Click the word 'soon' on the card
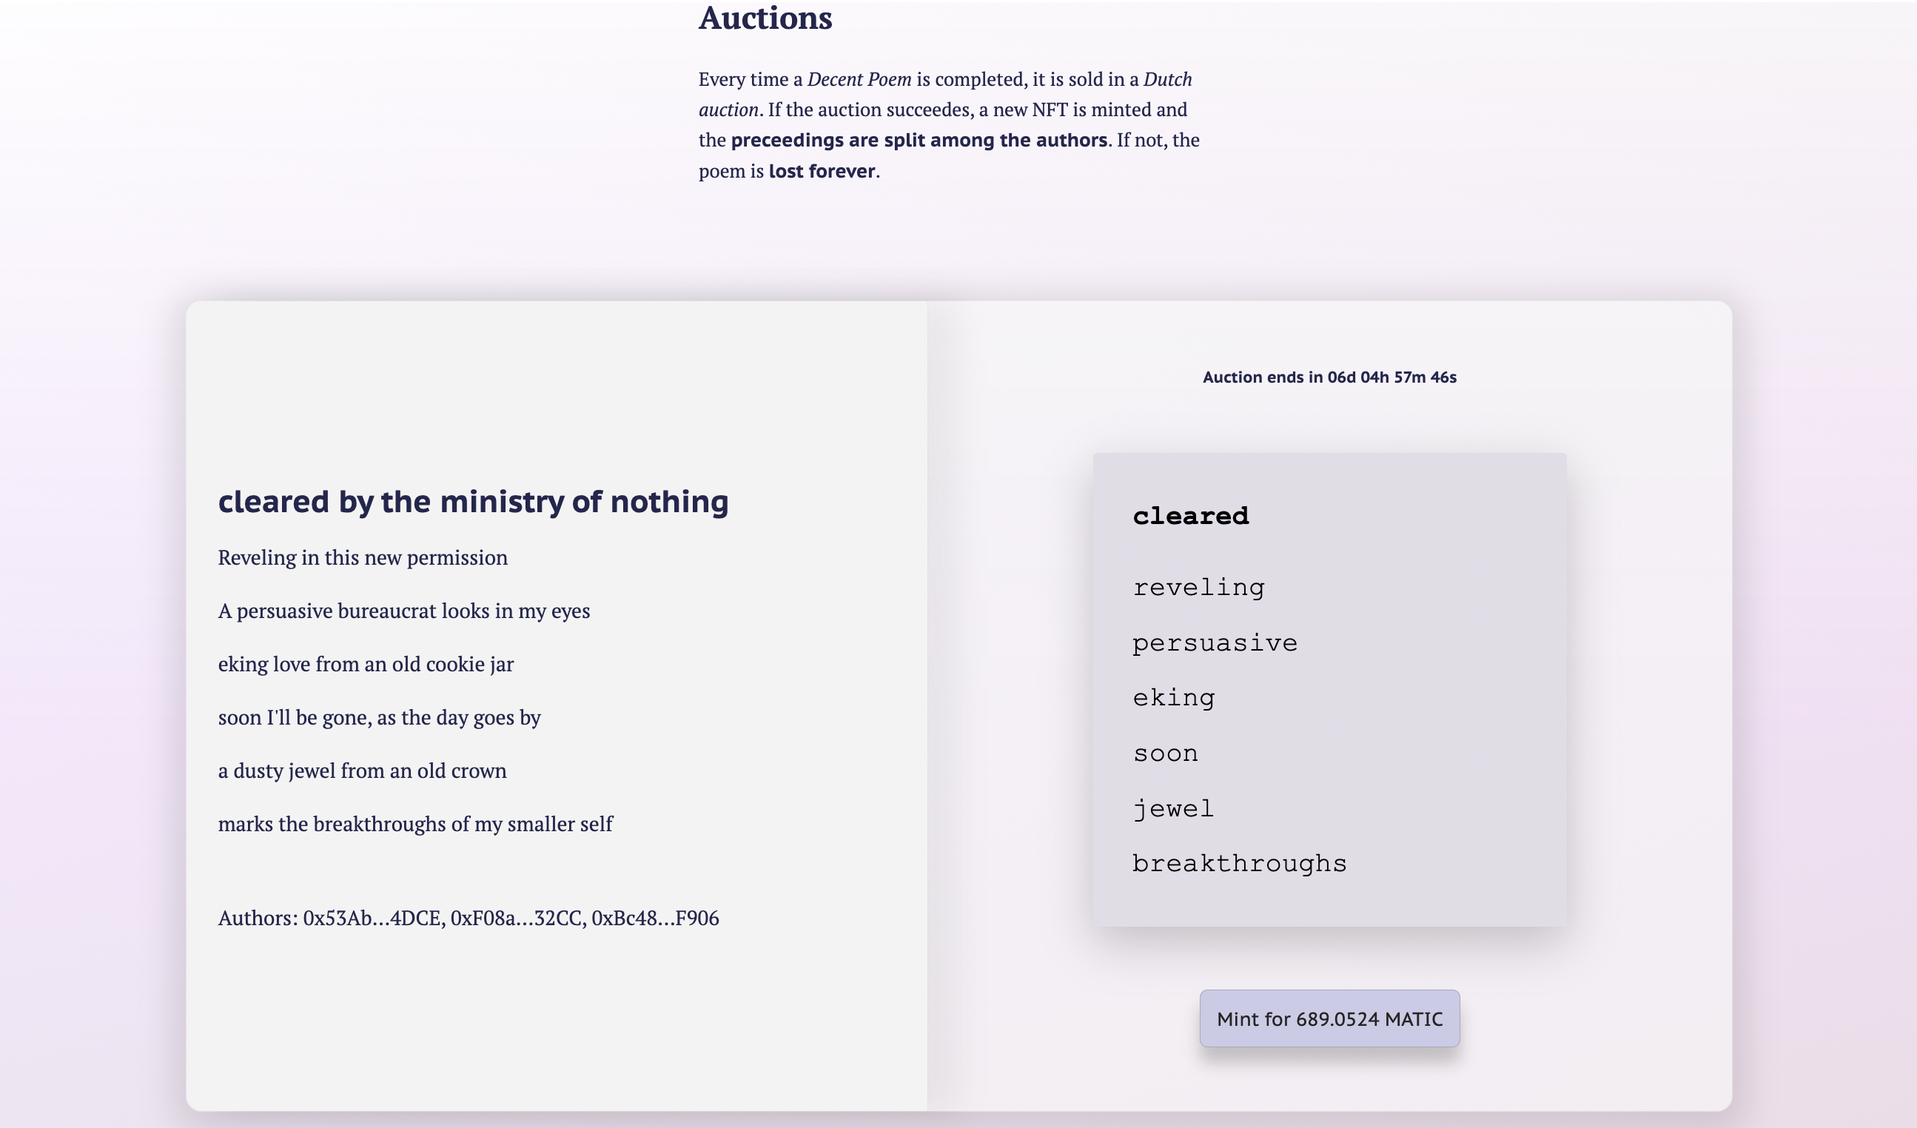 (x=1166, y=753)
